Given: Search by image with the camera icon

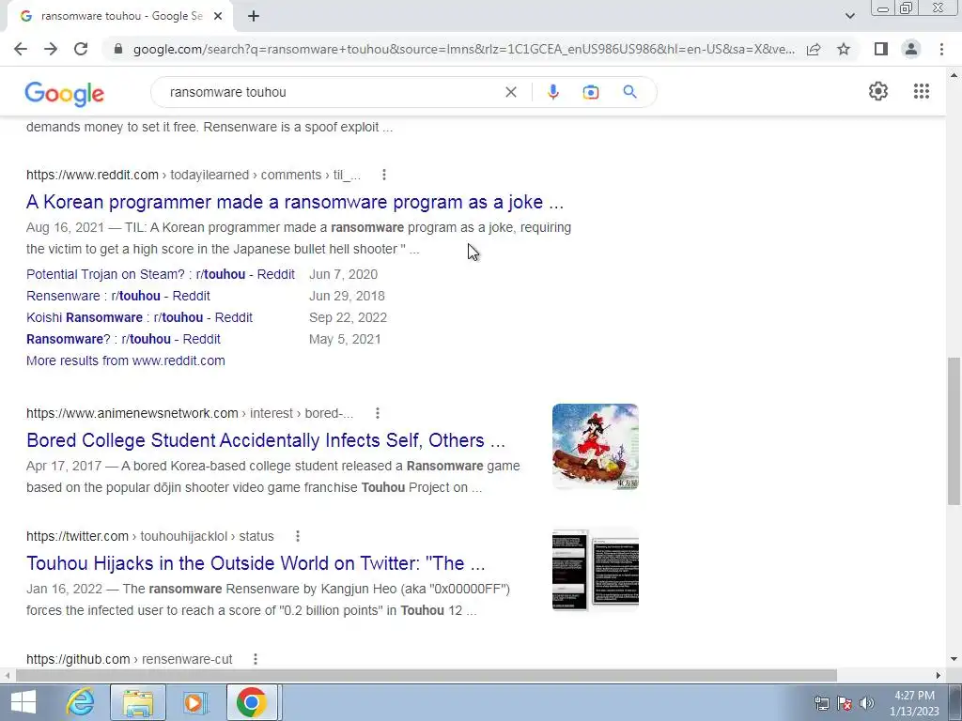Looking at the screenshot, I should tap(591, 92).
